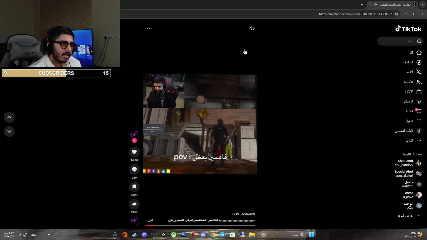Open the Explore compass icon
427x240 pixels.
point(419,62)
